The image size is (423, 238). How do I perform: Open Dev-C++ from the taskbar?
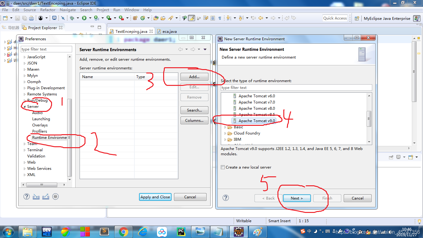[47, 232]
